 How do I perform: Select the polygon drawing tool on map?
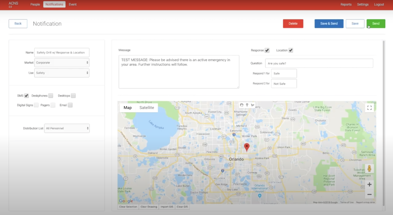coord(252,105)
